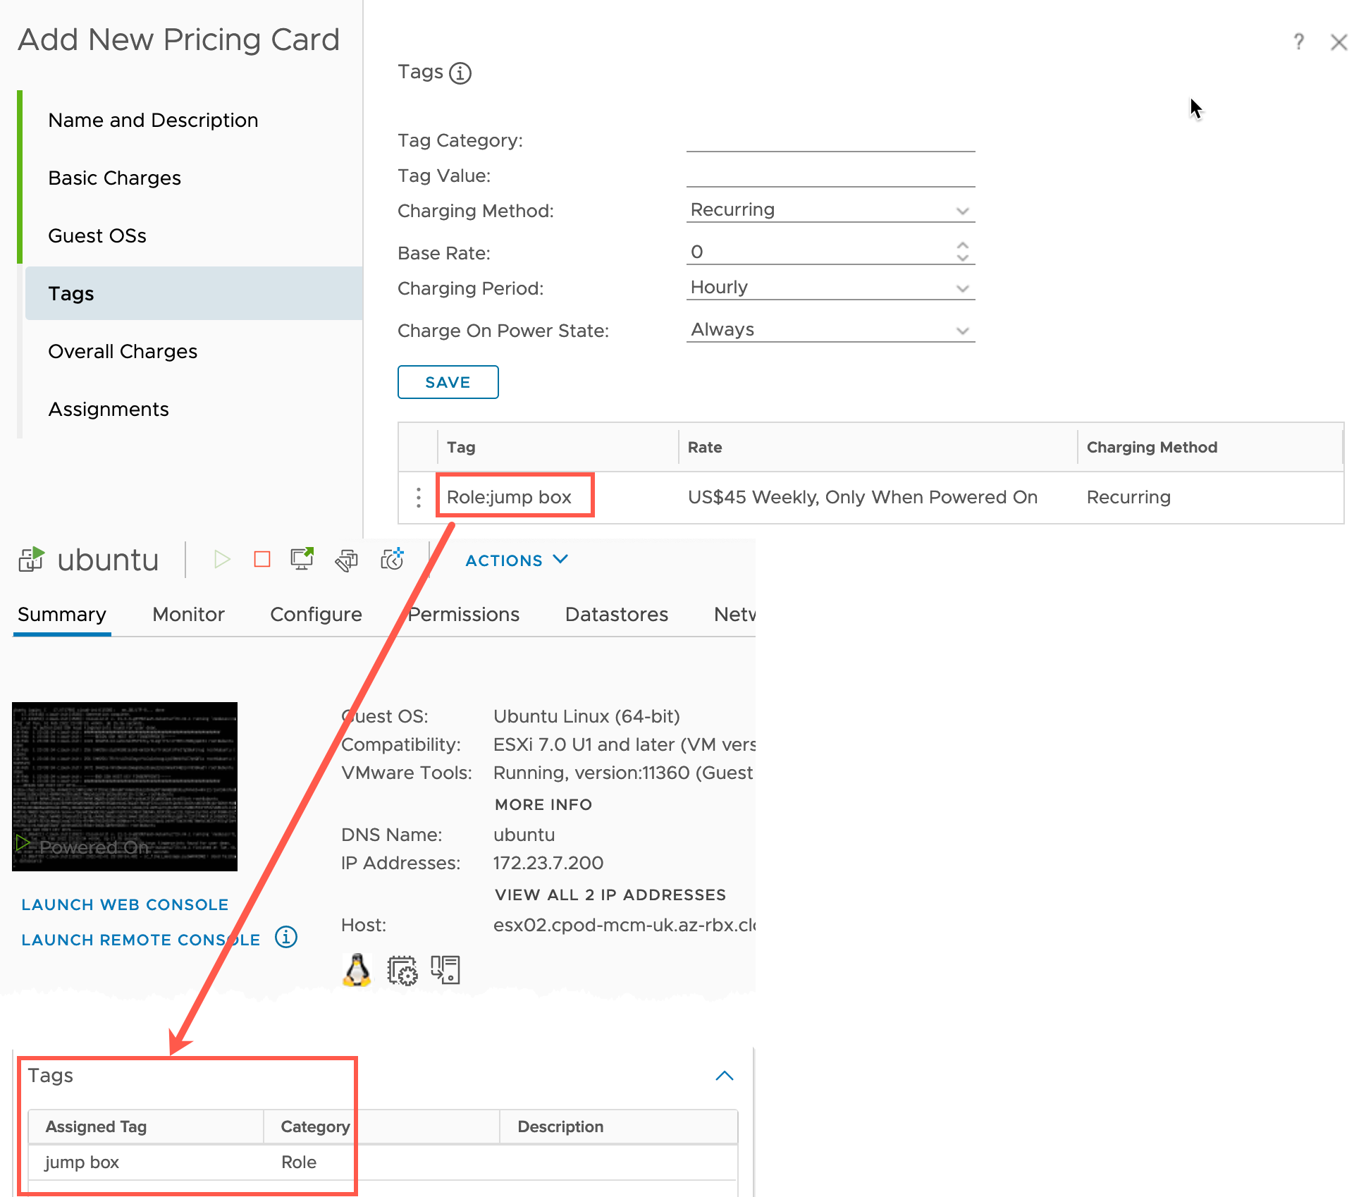
Task: Click the Tags info icon
Action: pos(460,73)
